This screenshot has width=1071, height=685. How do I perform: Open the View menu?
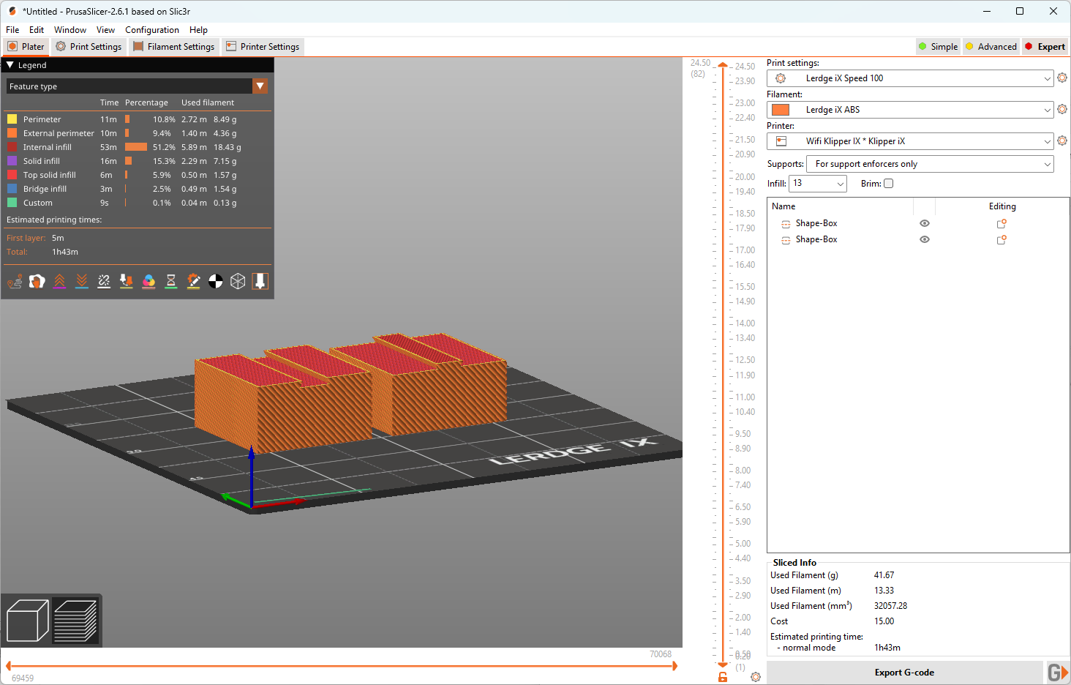coord(105,30)
